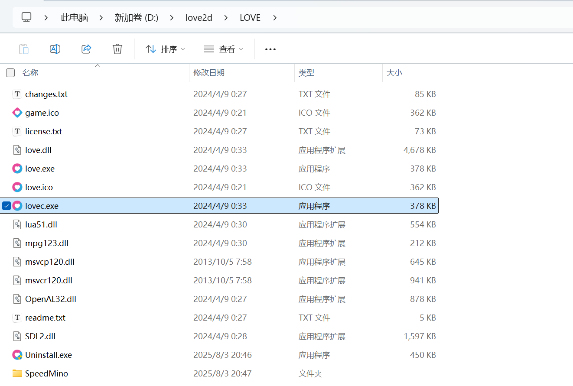Select the file name changes.txt
The height and width of the screenshot is (386, 573).
46,94
